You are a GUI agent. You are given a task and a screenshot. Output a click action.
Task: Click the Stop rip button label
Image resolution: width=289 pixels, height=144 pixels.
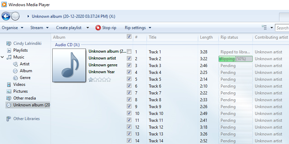(x=109, y=28)
